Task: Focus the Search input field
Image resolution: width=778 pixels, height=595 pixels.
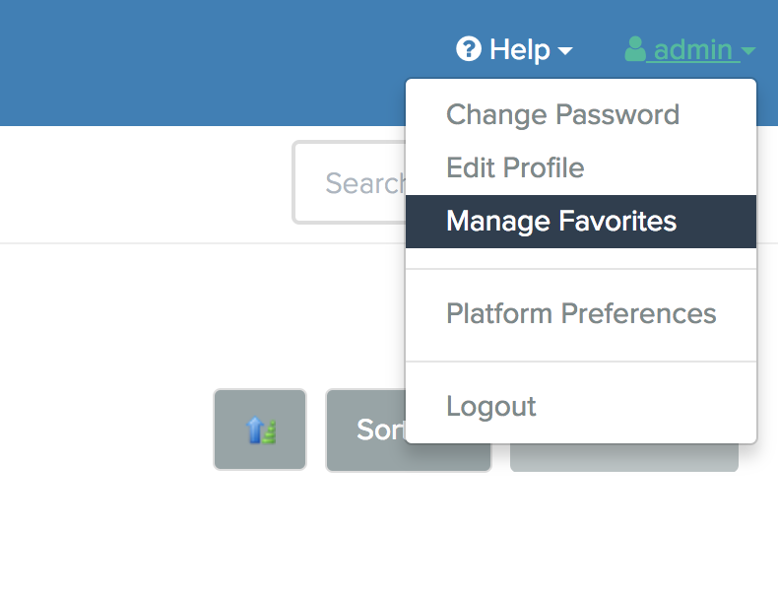Action: point(350,182)
